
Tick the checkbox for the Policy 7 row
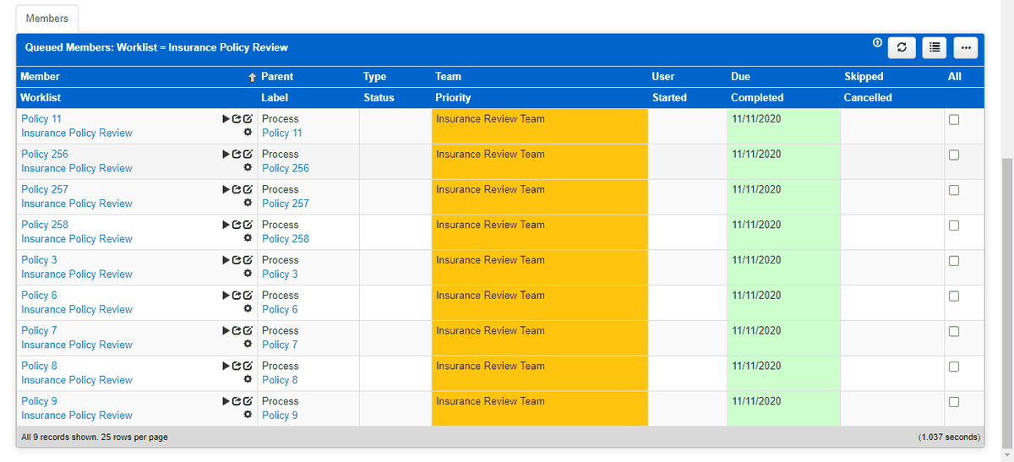point(954,331)
